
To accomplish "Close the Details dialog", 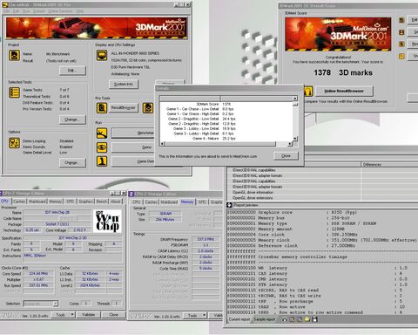I will (286, 156).
